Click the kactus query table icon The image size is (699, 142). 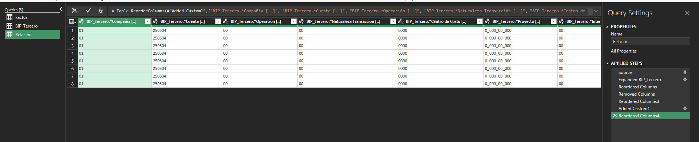tap(9, 17)
